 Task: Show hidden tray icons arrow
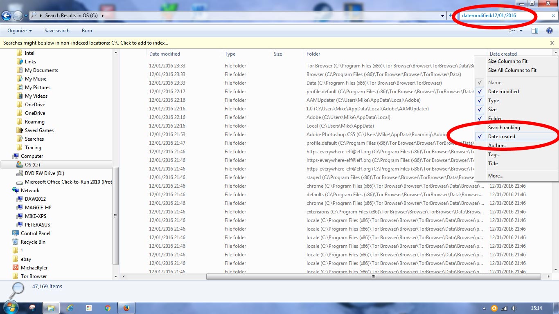tap(485, 308)
